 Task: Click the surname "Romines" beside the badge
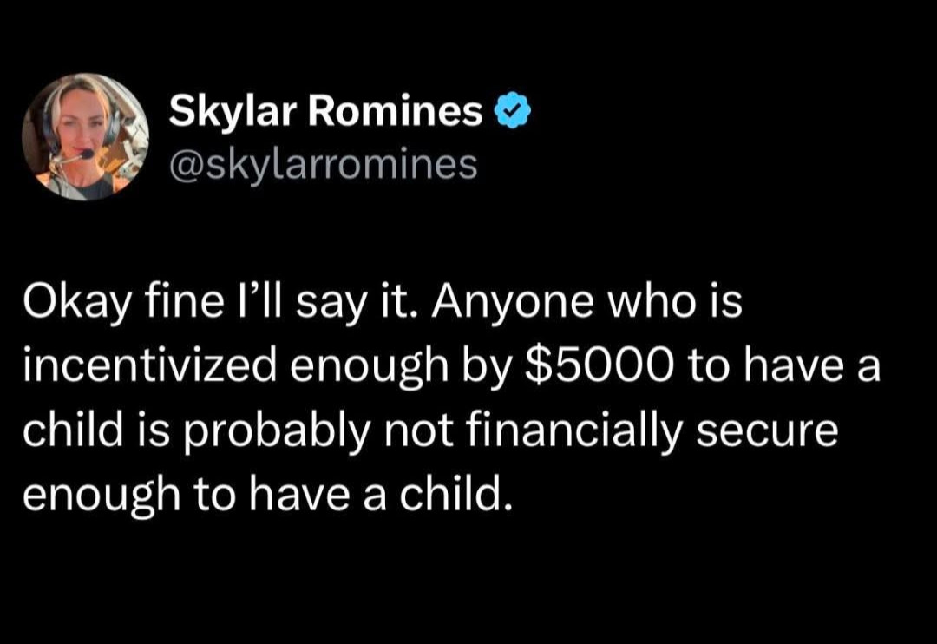point(395,111)
